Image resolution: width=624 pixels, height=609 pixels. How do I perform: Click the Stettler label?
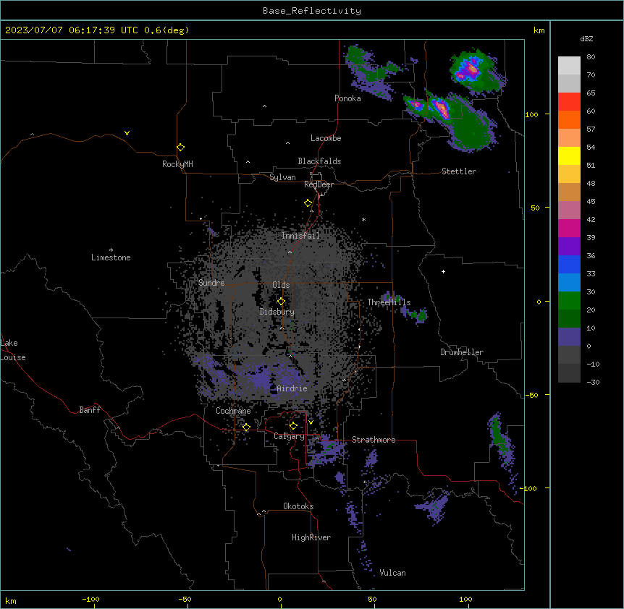[459, 171]
